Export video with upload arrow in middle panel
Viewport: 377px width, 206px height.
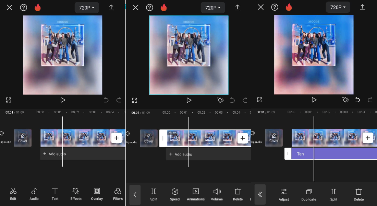point(237,8)
